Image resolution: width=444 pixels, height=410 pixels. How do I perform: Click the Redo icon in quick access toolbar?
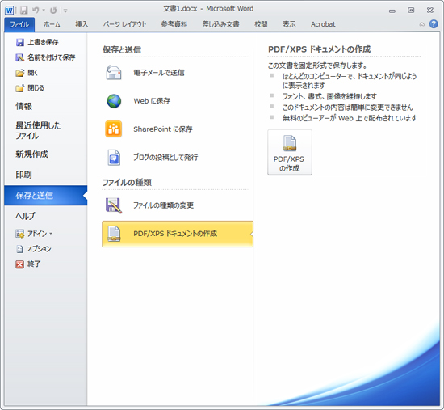pyautogui.click(x=53, y=11)
